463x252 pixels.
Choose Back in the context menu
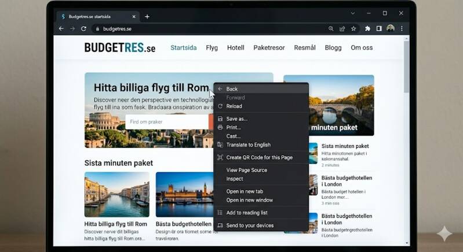click(x=261, y=89)
